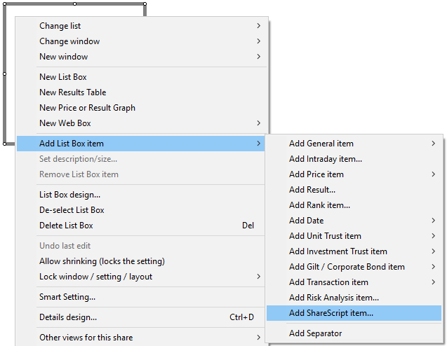Viewport: 447px width, 346px height.
Task: Open List Box design dialog
Action: click(x=69, y=195)
